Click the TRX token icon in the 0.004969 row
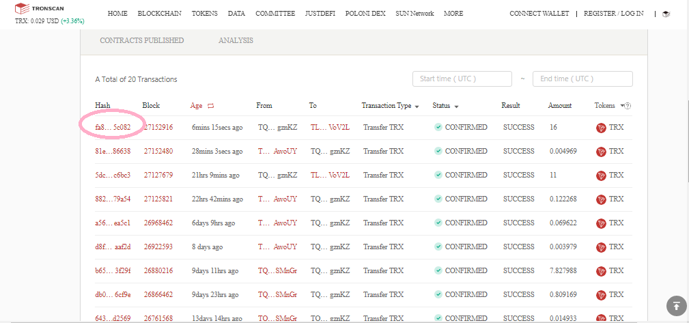The height and width of the screenshot is (323, 689). (601, 152)
